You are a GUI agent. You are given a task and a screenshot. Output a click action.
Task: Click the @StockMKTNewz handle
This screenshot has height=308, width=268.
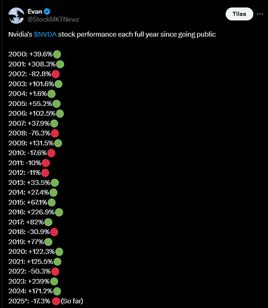click(53, 19)
